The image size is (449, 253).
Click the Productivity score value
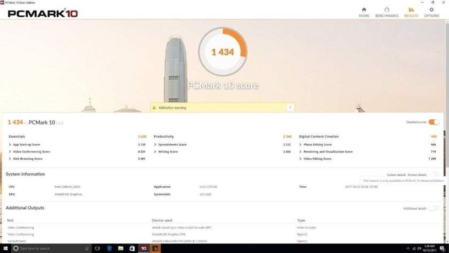click(287, 136)
